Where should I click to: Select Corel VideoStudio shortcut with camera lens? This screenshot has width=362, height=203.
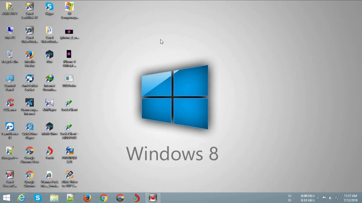click(x=29, y=35)
